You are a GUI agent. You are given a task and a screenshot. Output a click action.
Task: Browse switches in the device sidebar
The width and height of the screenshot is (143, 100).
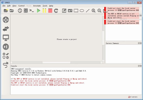[6, 29]
